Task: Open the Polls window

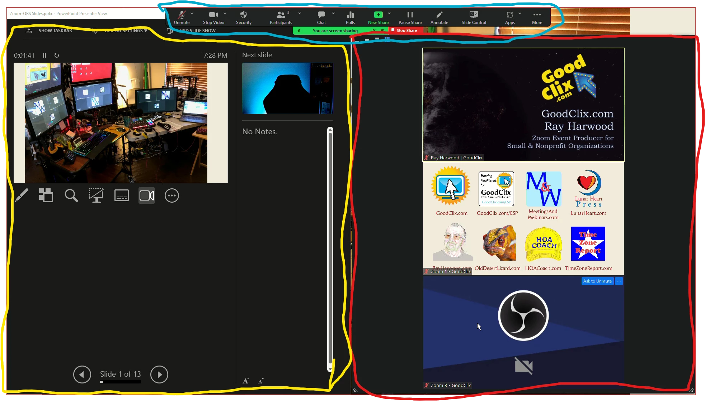Action: point(350,17)
